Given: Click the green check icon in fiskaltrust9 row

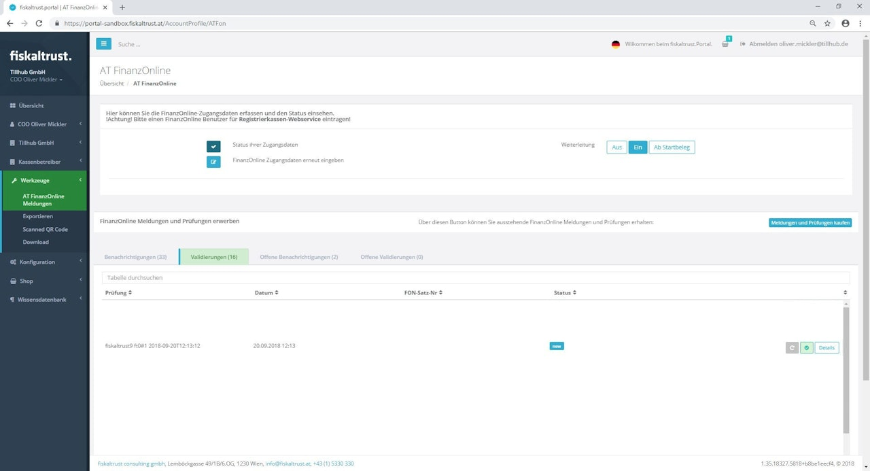Looking at the screenshot, I should (807, 348).
